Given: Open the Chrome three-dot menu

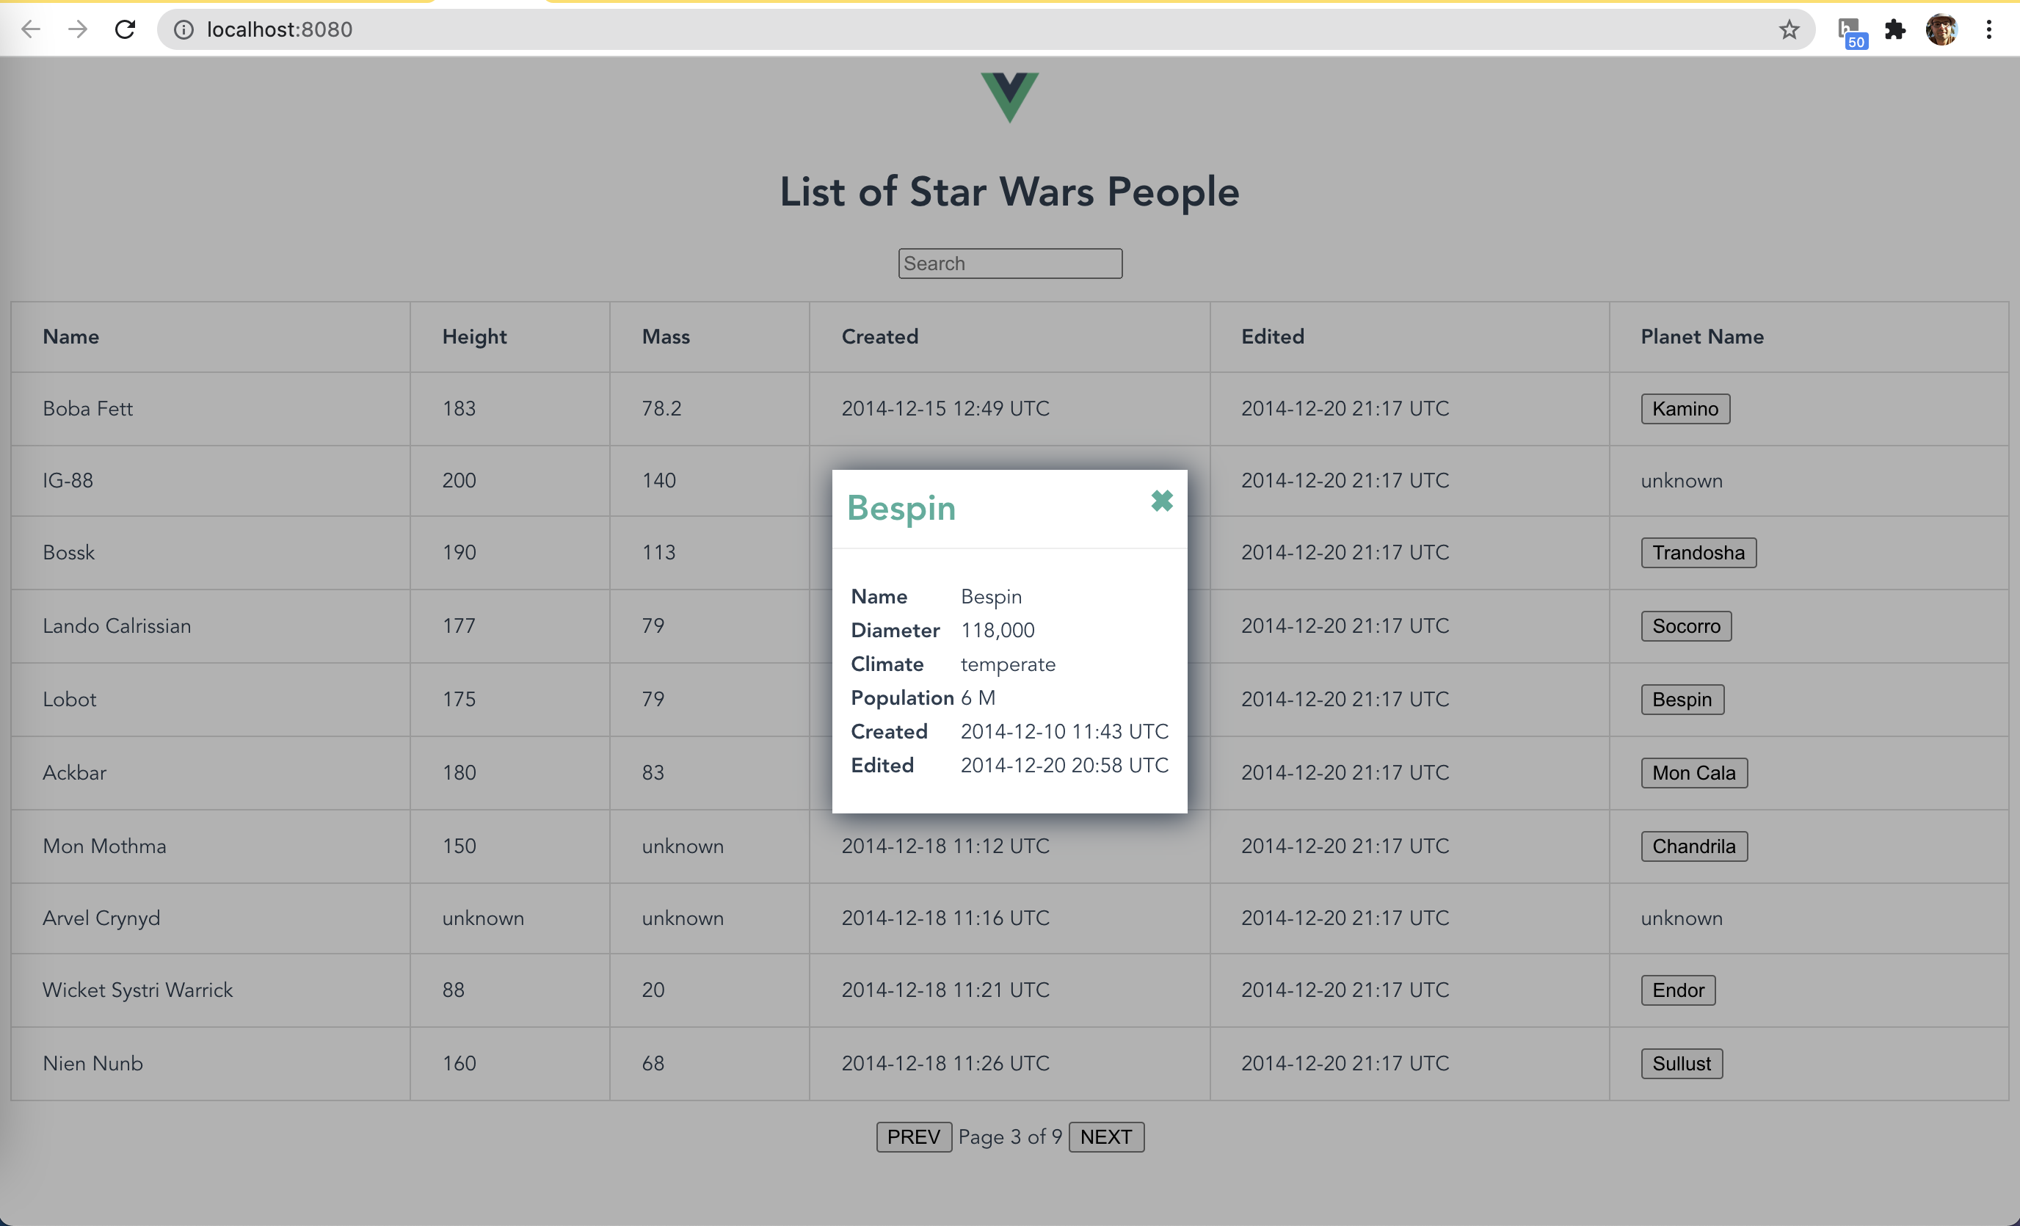Looking at the screenshot, I should (x=1988, y=29).
